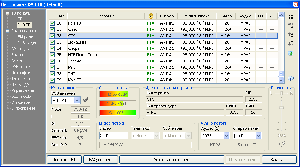Click the Видео stream PID input field
This screenshot has width=300, height=167.
(113, 136)
